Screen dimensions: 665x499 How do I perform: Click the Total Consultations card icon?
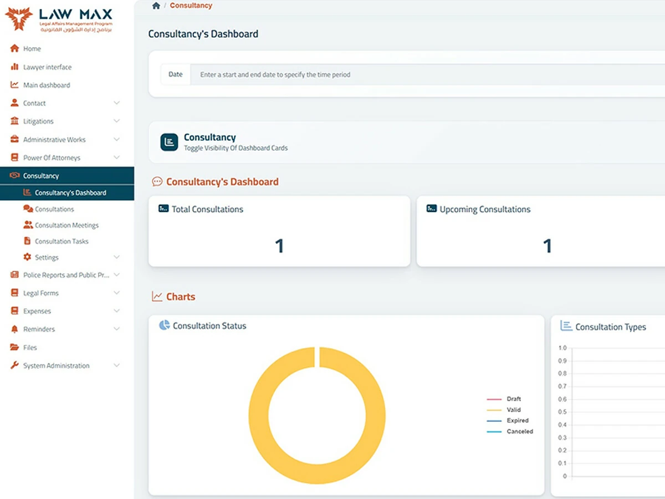[163, 209]
